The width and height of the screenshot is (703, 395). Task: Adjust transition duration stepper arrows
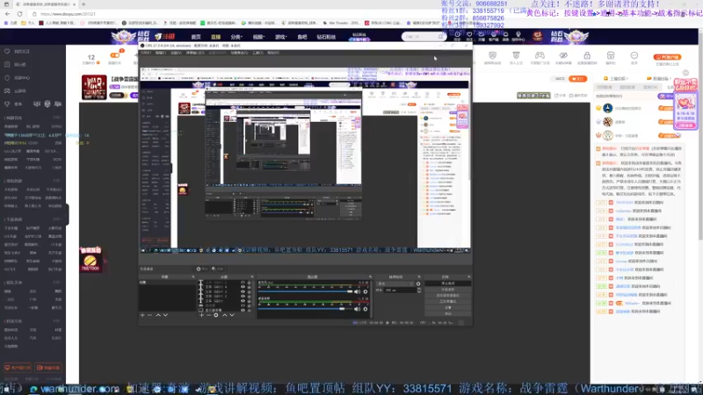(x=419, y=291)
